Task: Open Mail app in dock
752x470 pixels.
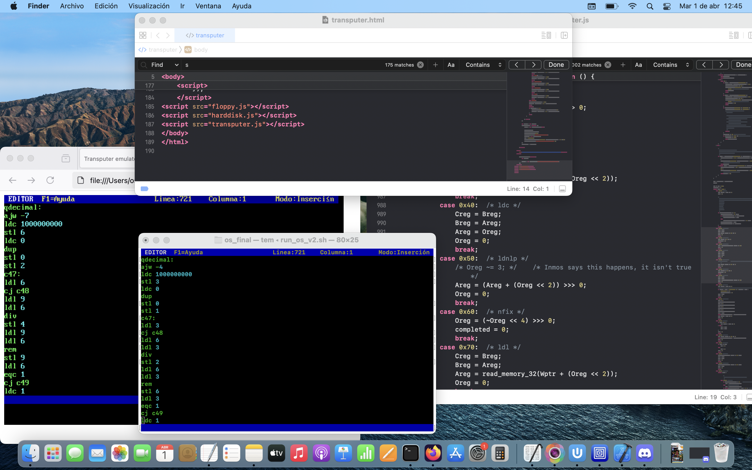Action: click(98, 453)
